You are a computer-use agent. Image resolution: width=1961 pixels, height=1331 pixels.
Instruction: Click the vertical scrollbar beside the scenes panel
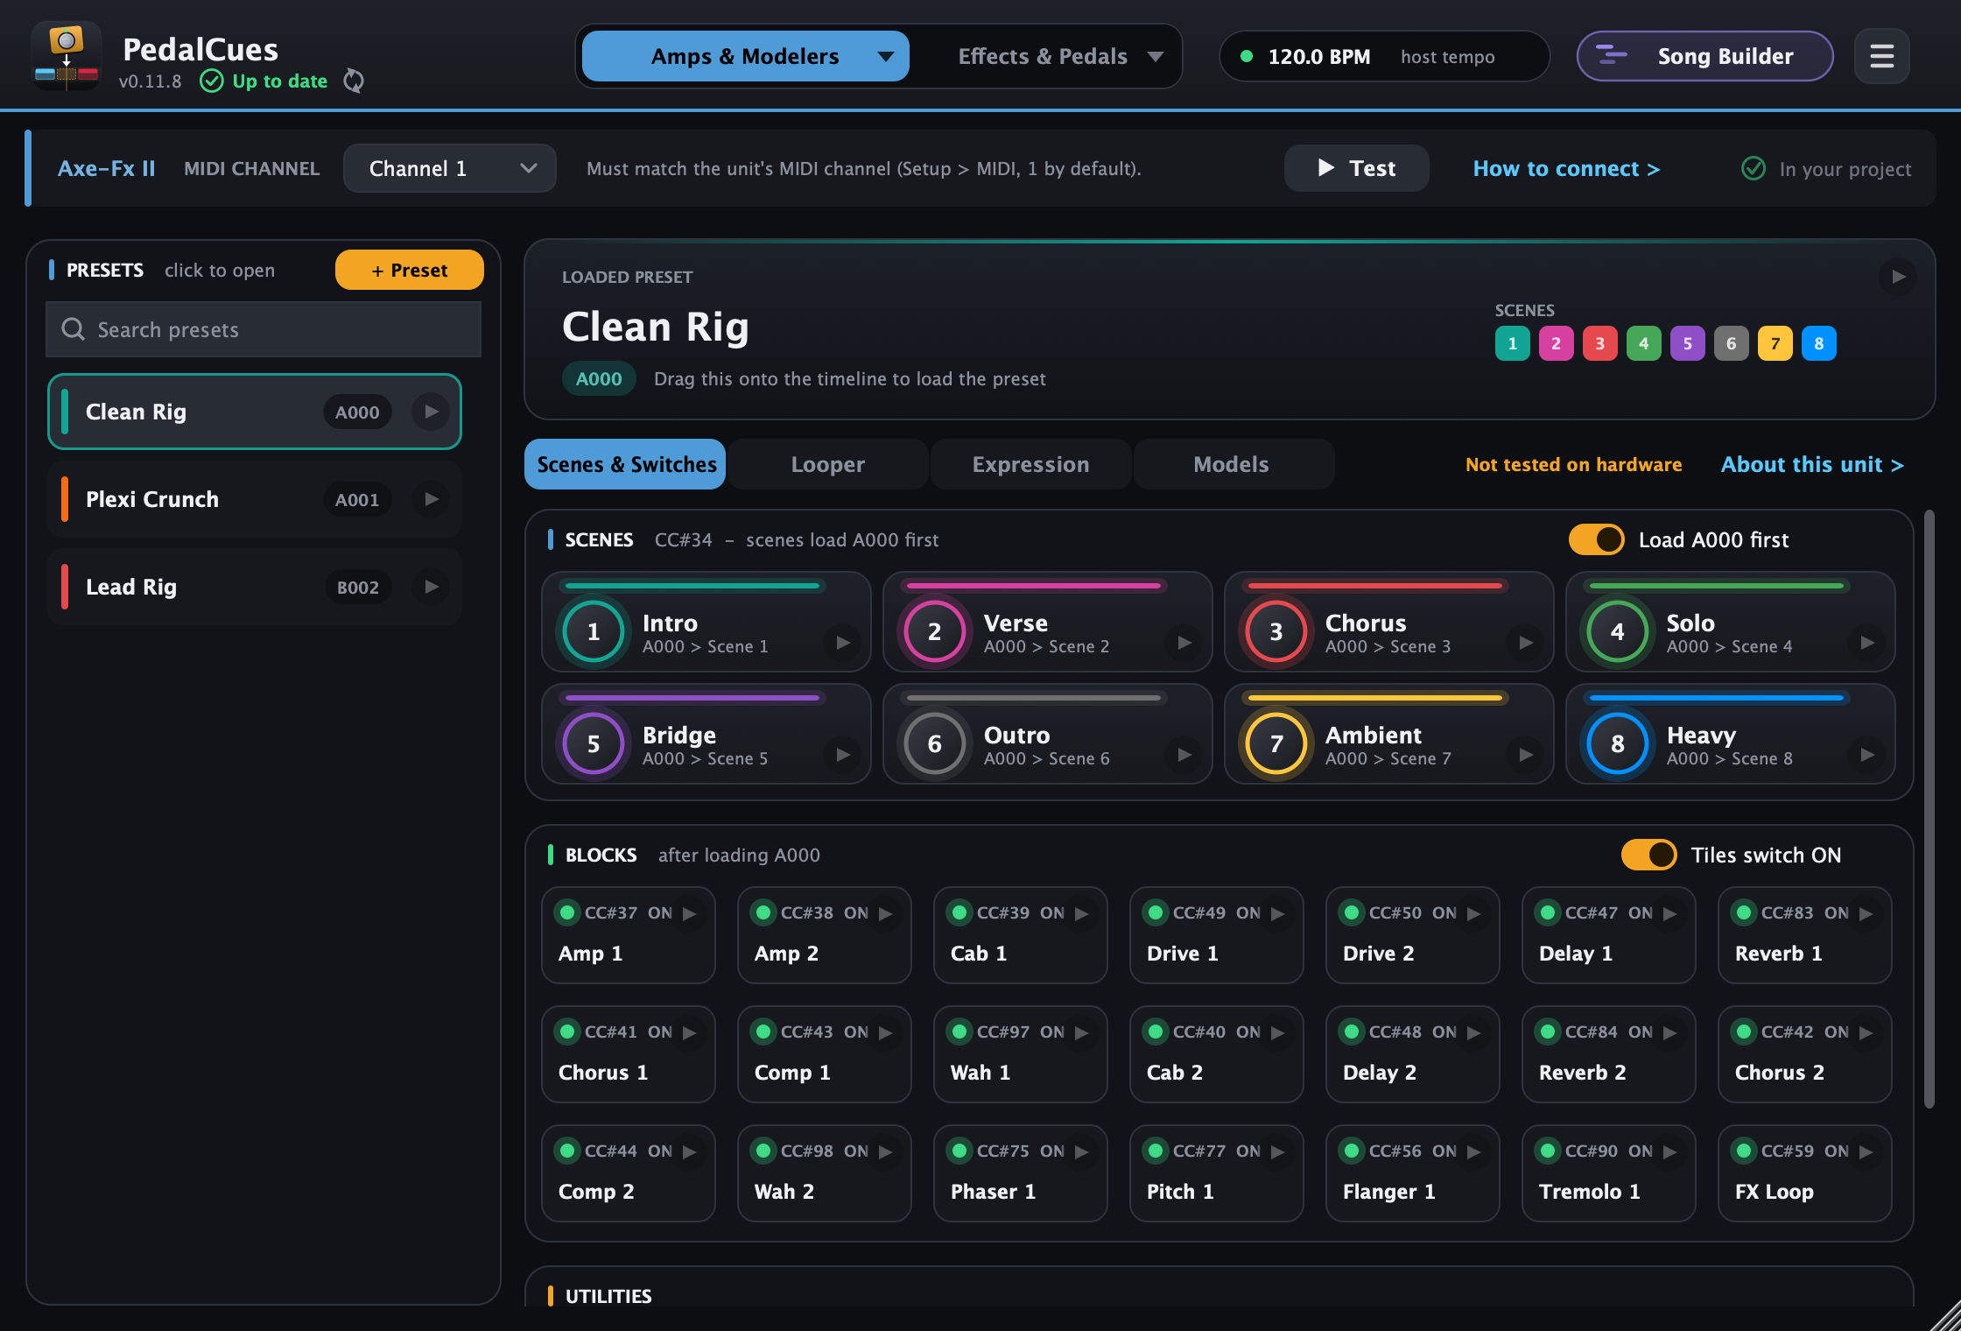pos(1929,808)
